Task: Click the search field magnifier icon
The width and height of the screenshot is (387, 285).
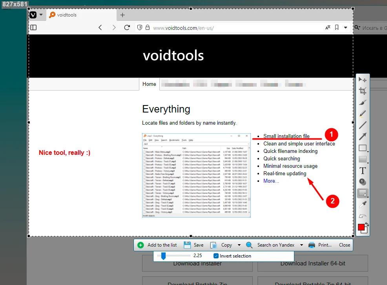Action: pyautogui.click(x=357, y=27)
